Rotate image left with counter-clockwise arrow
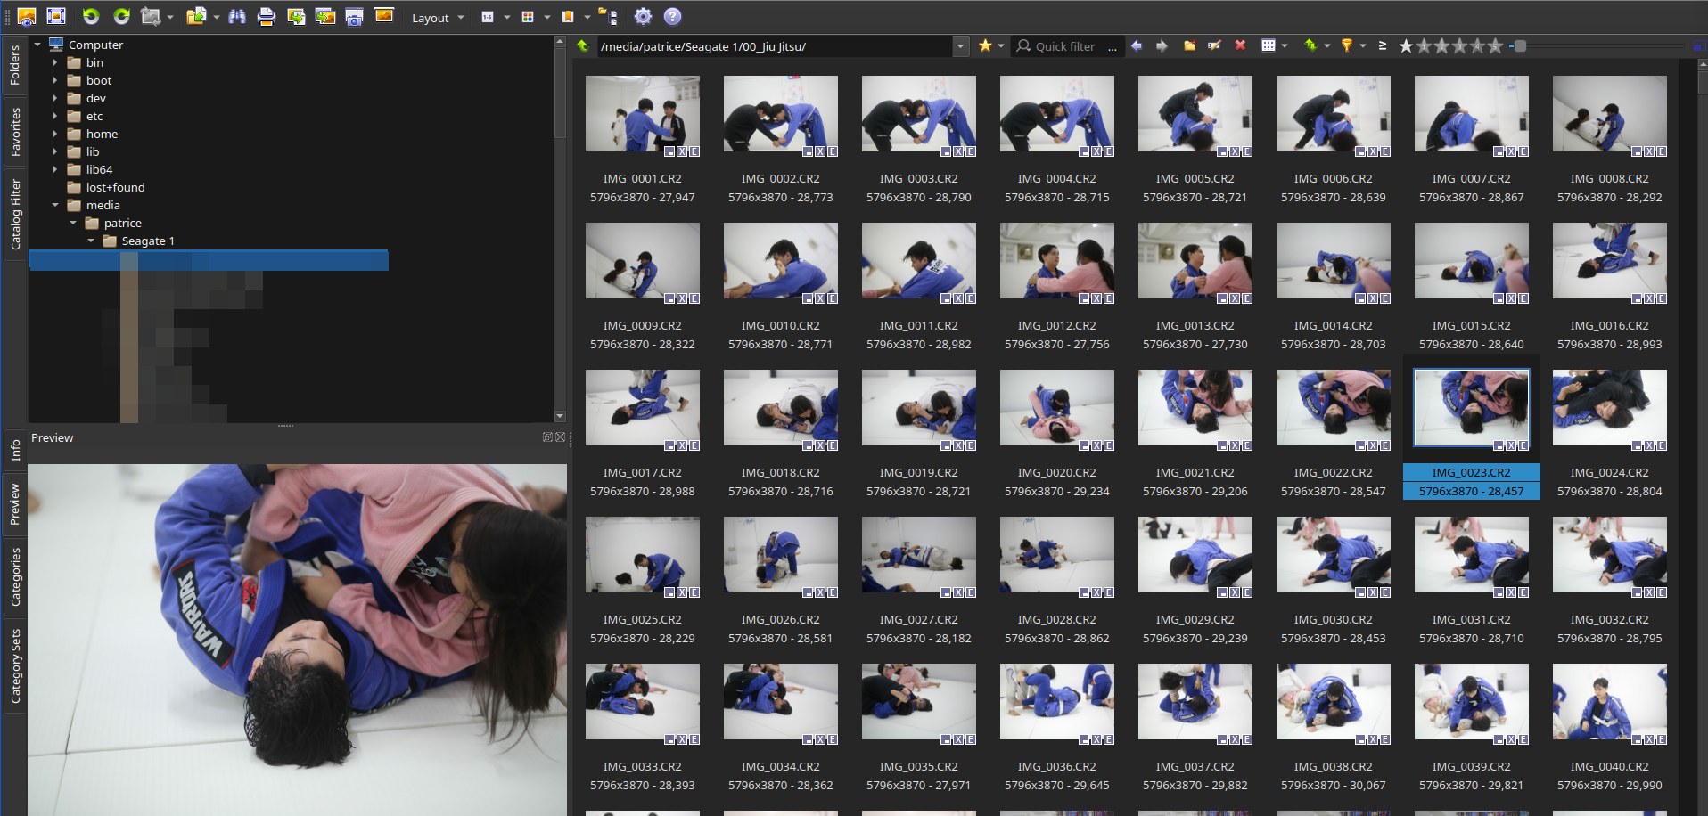The image size is (1708, 816). [x=91, y=16]
